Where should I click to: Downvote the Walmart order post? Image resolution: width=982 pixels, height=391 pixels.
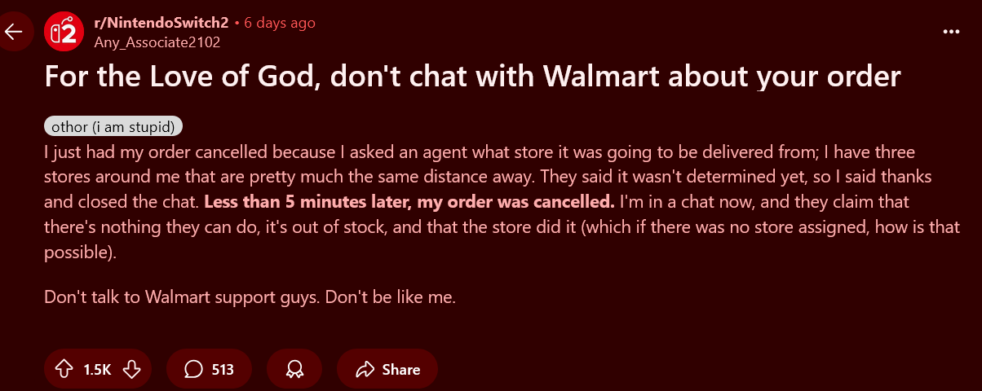click(x=131, y=370)
